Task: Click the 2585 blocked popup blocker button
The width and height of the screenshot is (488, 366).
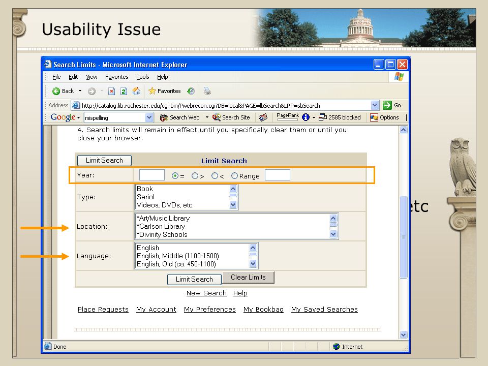Action: (340, 117)
